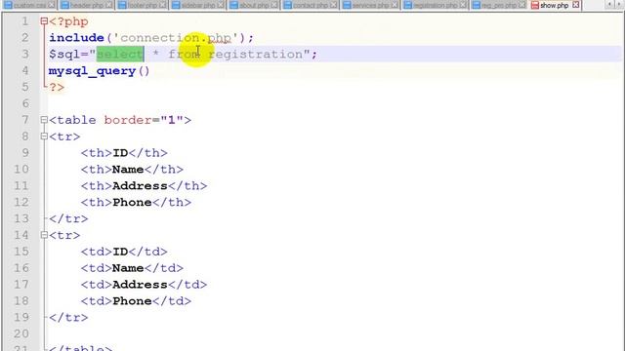
Task: Close the show.php tab
Action: click(575, 5)
